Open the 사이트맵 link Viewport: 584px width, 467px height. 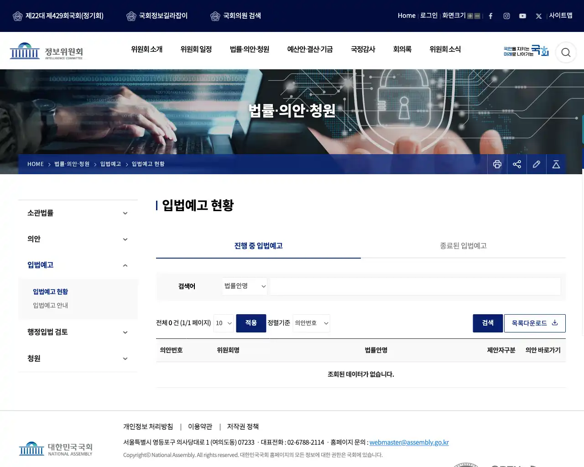click(x=561, y=16)
